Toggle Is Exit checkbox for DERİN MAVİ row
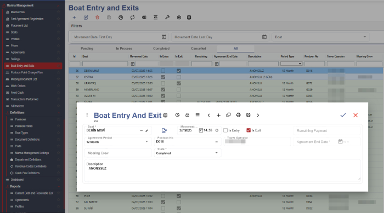The image size is (384, 213). pos(179,71)
